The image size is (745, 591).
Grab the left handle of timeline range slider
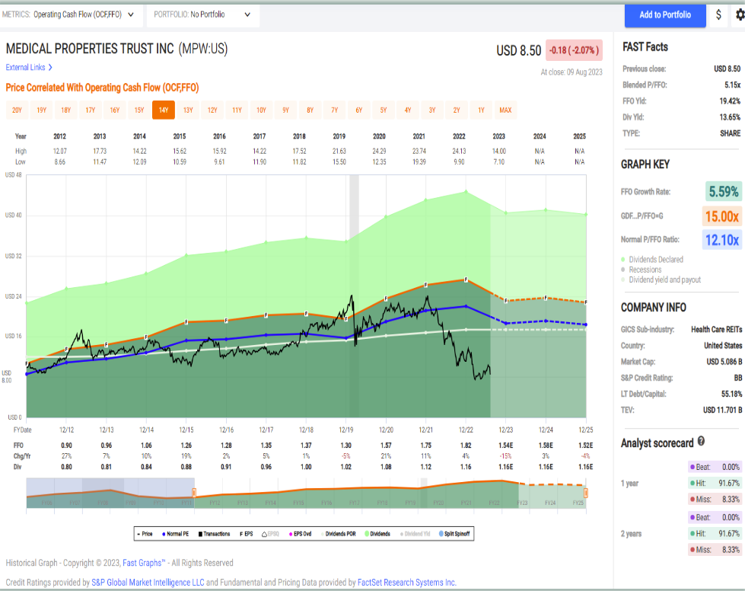[194, 493]
